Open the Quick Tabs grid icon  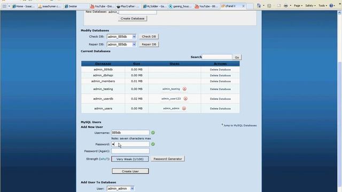[4, 6]
